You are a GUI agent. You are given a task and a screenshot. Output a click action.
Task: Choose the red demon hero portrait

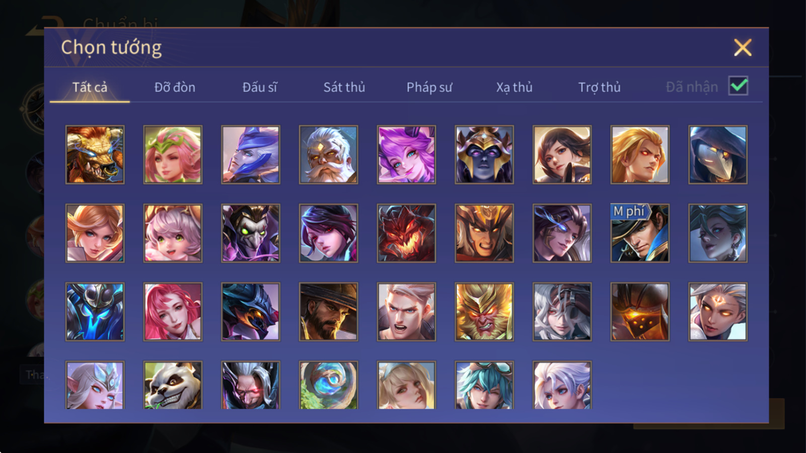(406, 233)
